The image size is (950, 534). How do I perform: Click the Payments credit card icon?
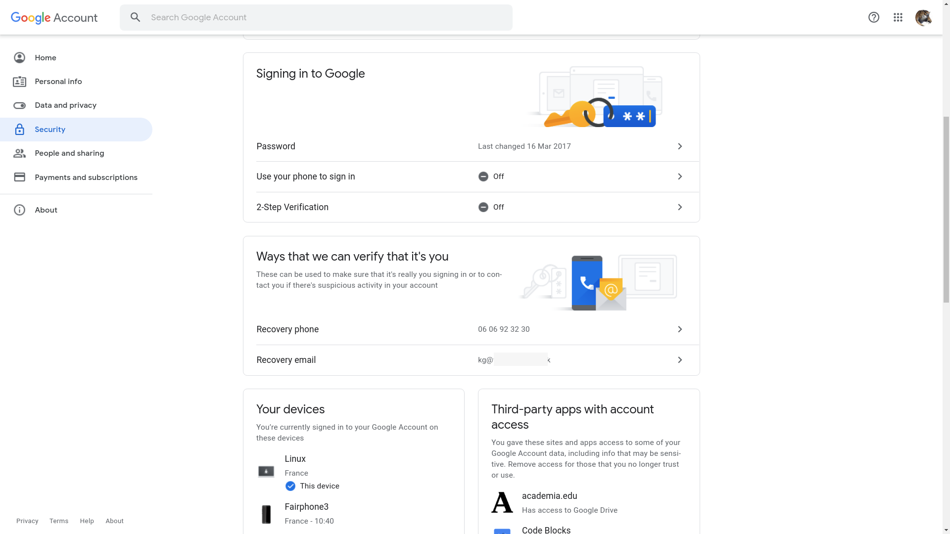pyautogui.click(x=19, y=177)
